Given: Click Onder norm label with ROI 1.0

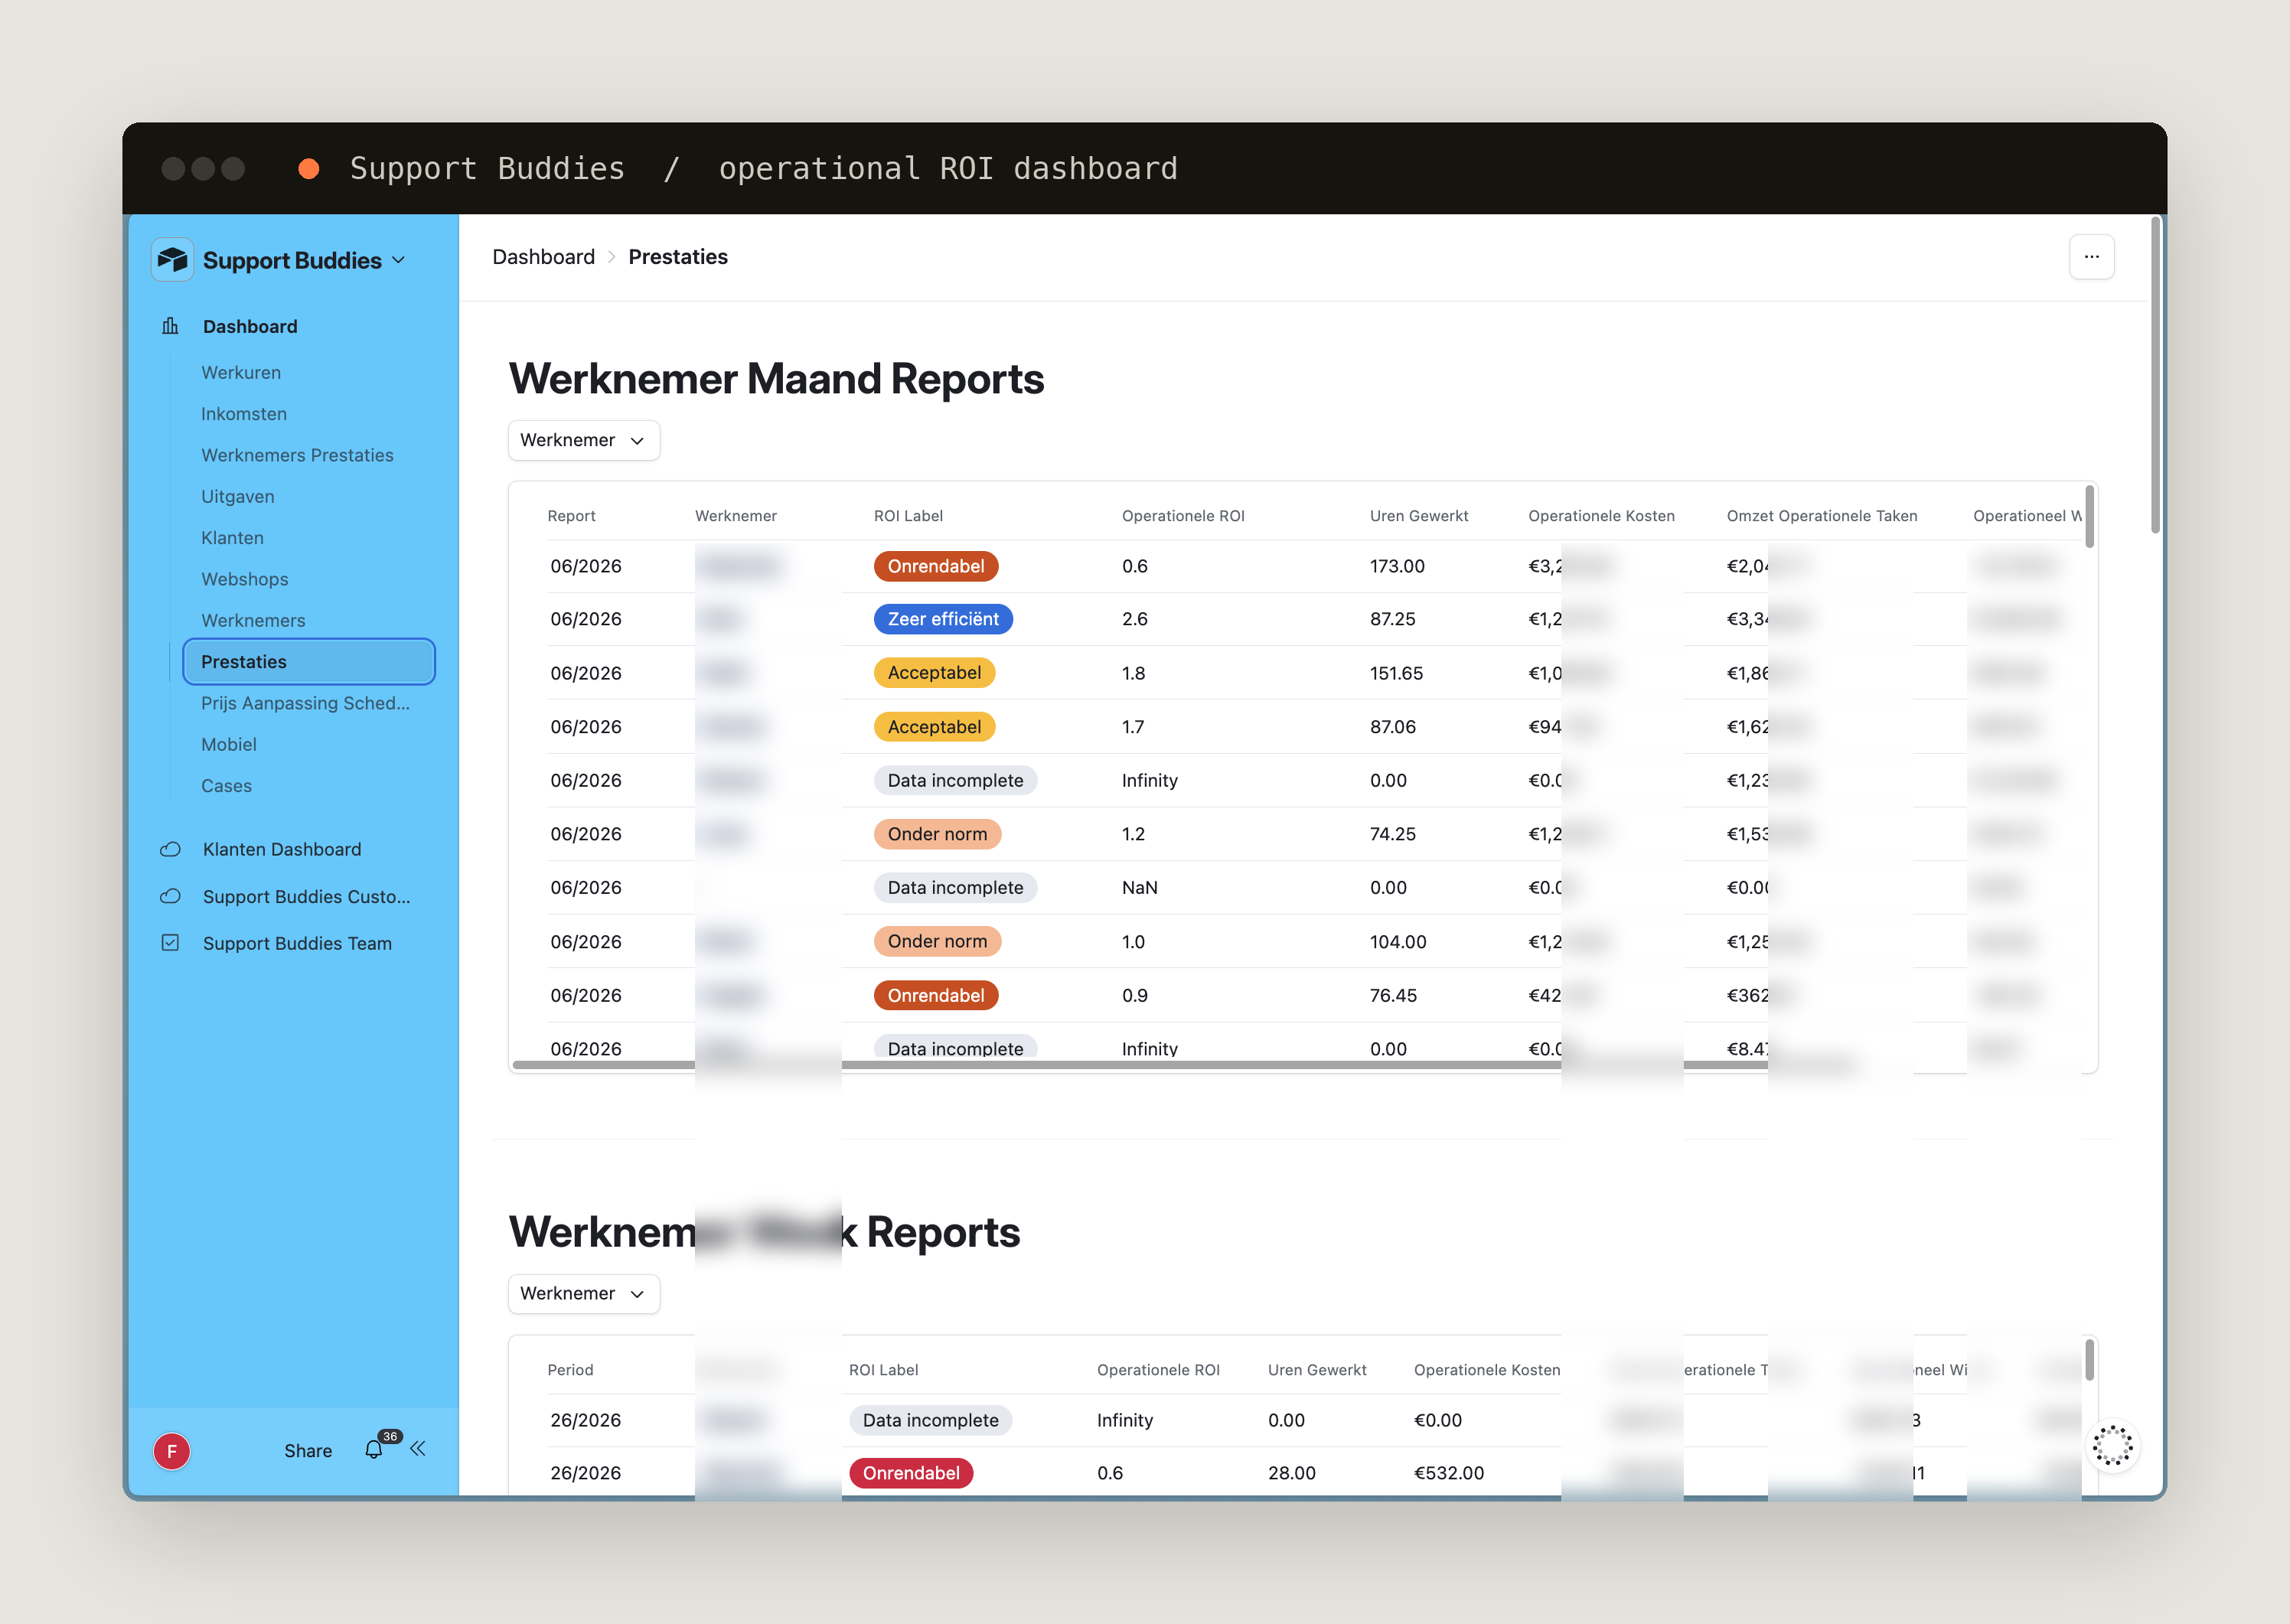Looking at the screenshot, I should coord(937,941).
